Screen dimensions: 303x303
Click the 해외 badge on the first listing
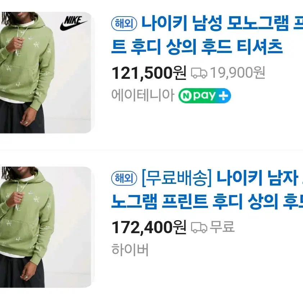pyautogui.click(x=124, y=24)
